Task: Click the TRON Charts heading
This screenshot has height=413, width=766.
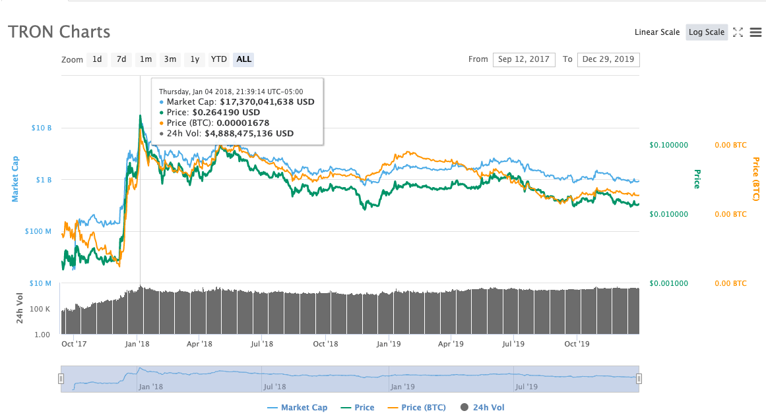Action: [x=59, y=32]
